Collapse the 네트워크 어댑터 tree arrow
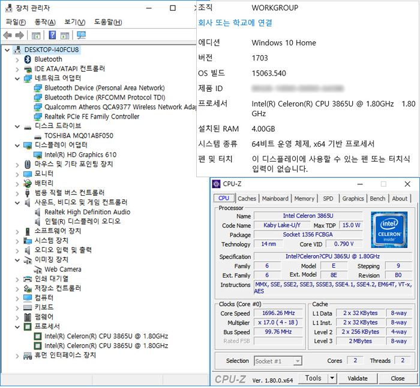 [x=17, y=78]
